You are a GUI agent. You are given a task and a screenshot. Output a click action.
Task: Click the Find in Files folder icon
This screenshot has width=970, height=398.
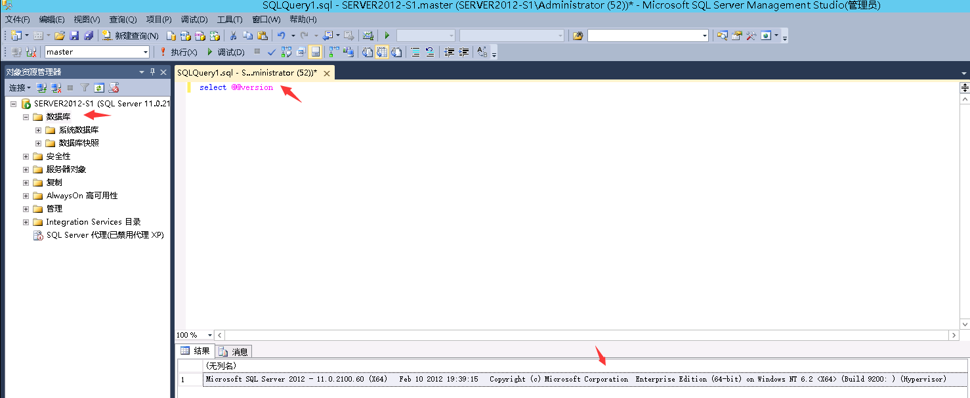click(578, 35)
